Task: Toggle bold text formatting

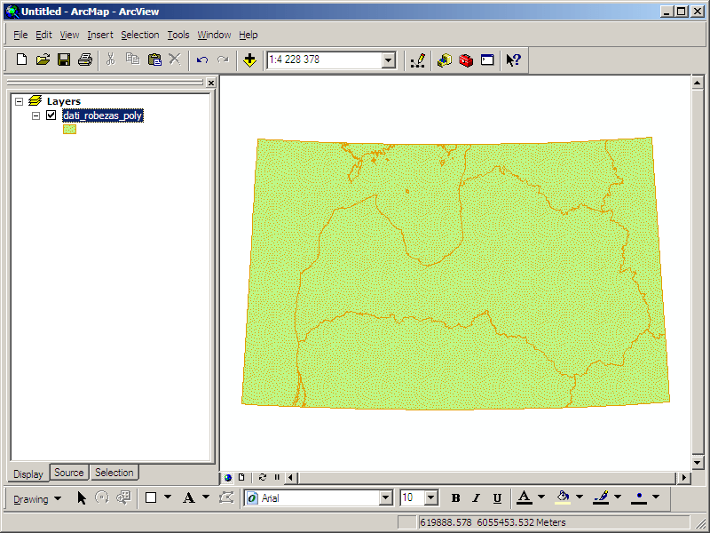Action: 455,498
